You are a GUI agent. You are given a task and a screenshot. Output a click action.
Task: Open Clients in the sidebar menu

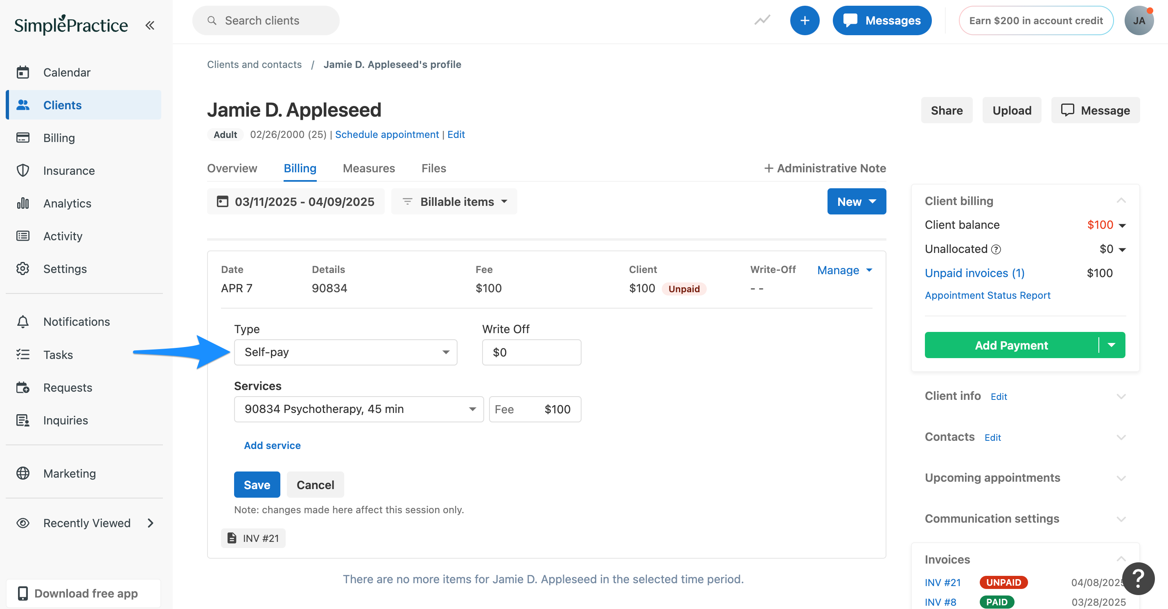click(83, 105)
